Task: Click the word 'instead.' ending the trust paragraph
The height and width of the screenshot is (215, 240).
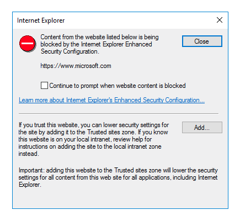Action: click(x=29, y=154)
